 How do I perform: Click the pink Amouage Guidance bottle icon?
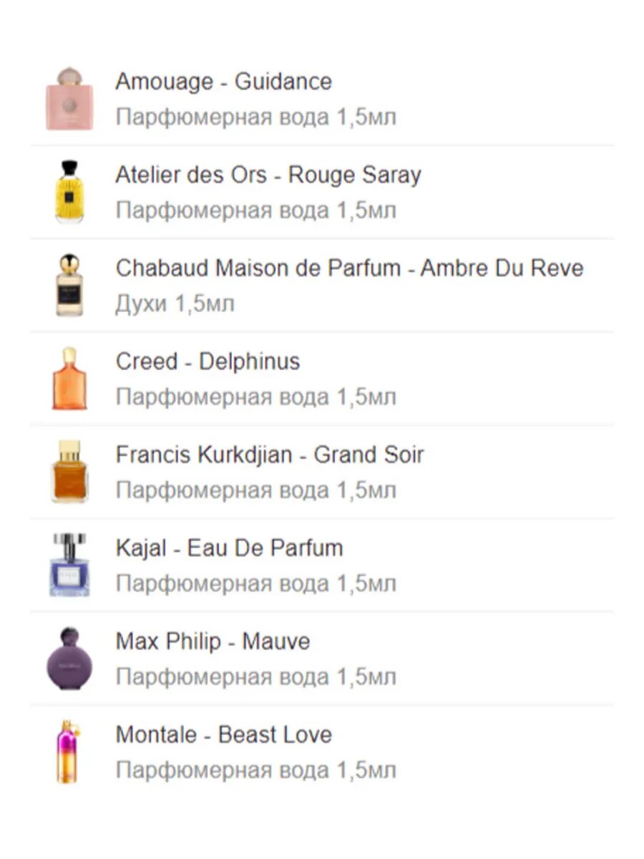(x=69, y=99)
